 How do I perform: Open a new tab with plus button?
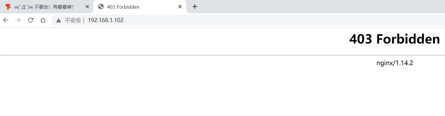[x=195, y=7]
